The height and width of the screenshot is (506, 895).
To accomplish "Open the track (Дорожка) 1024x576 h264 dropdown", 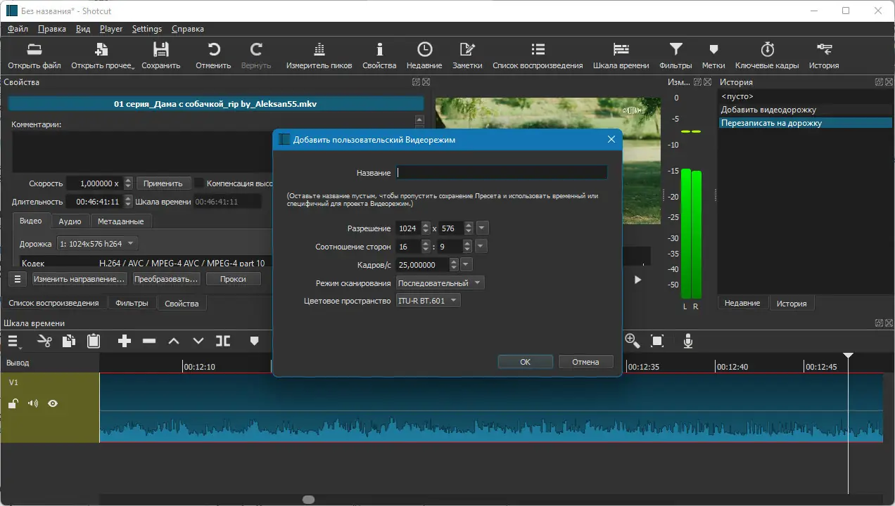I will (97, 244).
